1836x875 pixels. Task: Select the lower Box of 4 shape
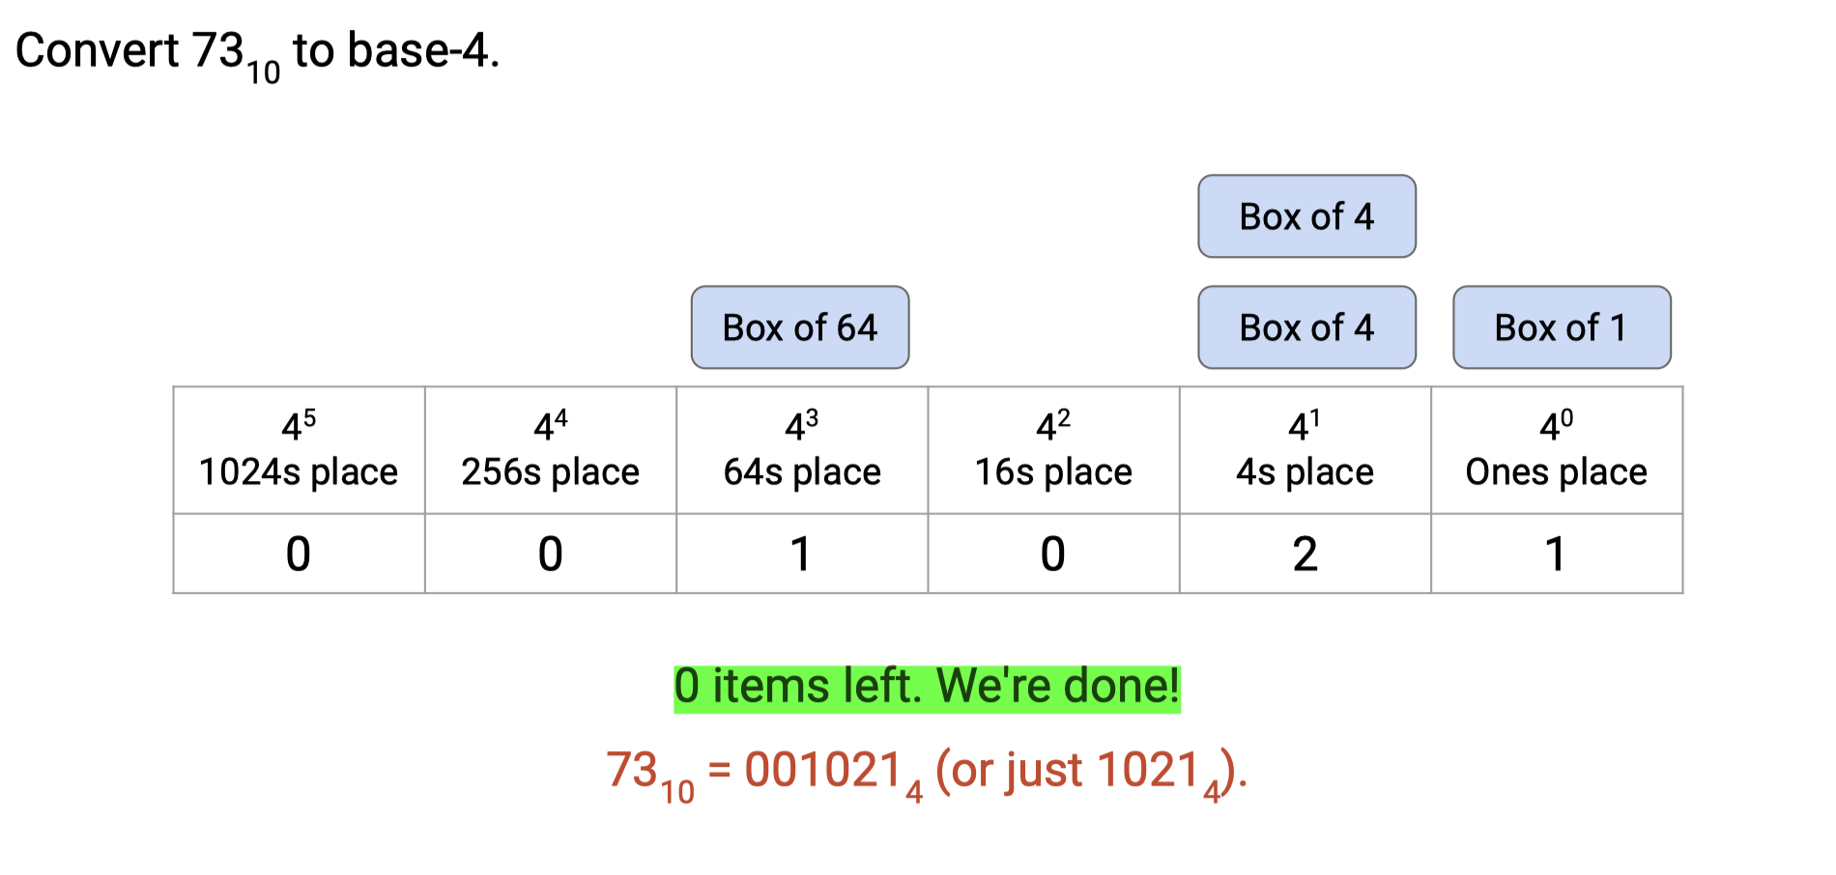(x=1306, y=327)
